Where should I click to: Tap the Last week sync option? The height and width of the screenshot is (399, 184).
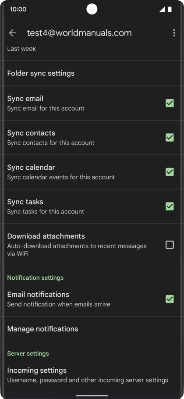click(x=21, y=49)
